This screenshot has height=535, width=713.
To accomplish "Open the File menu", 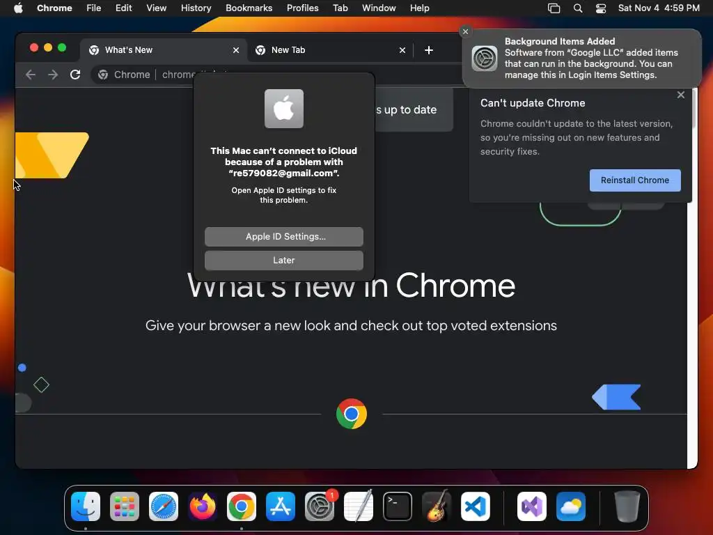I will (x=94, y=8).
